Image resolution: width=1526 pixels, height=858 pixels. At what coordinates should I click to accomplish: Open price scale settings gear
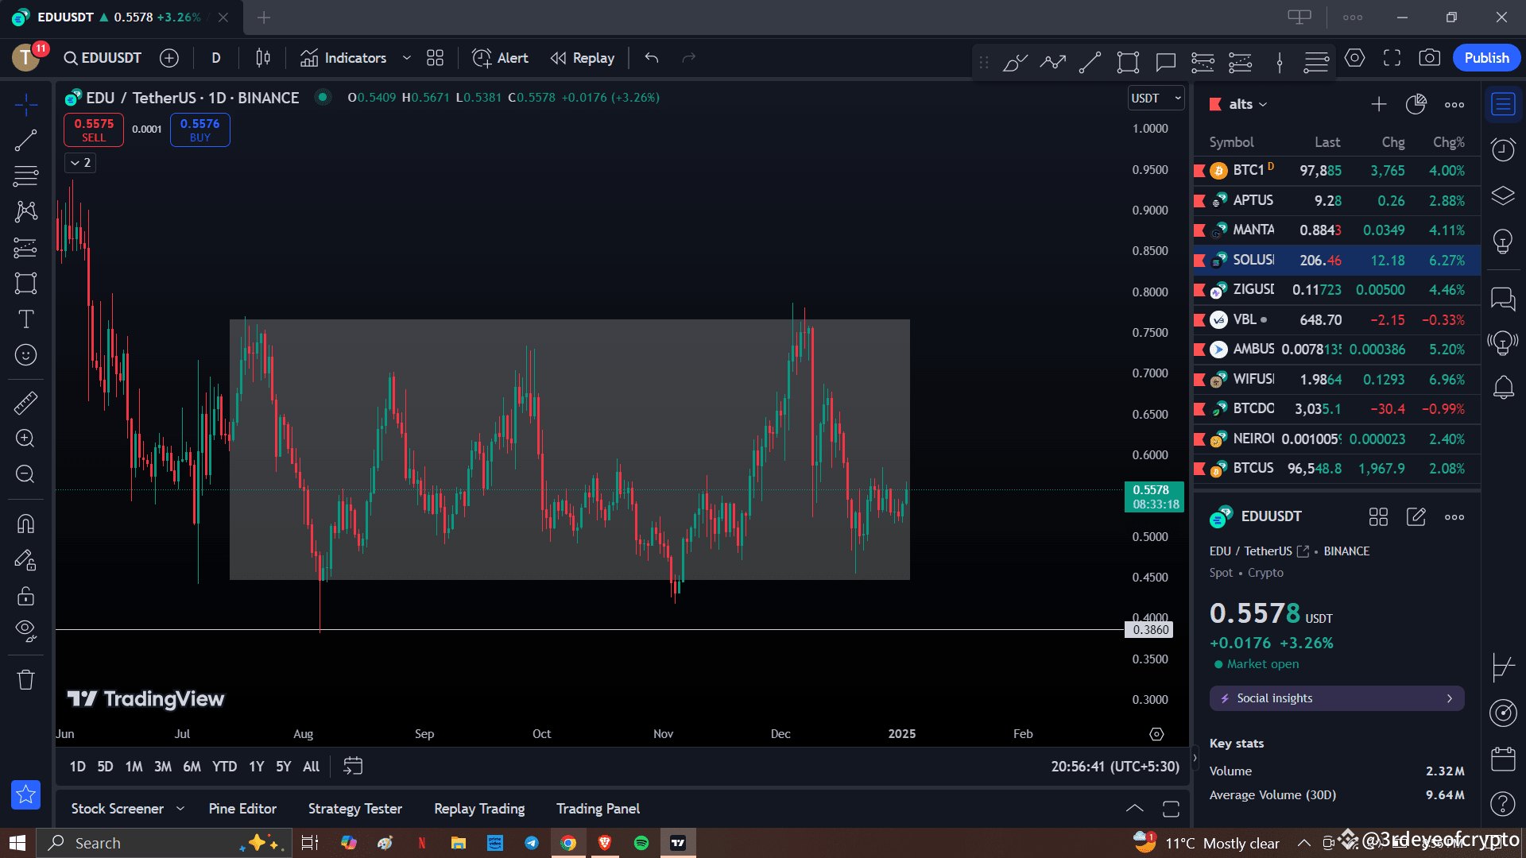[1156, 734]
